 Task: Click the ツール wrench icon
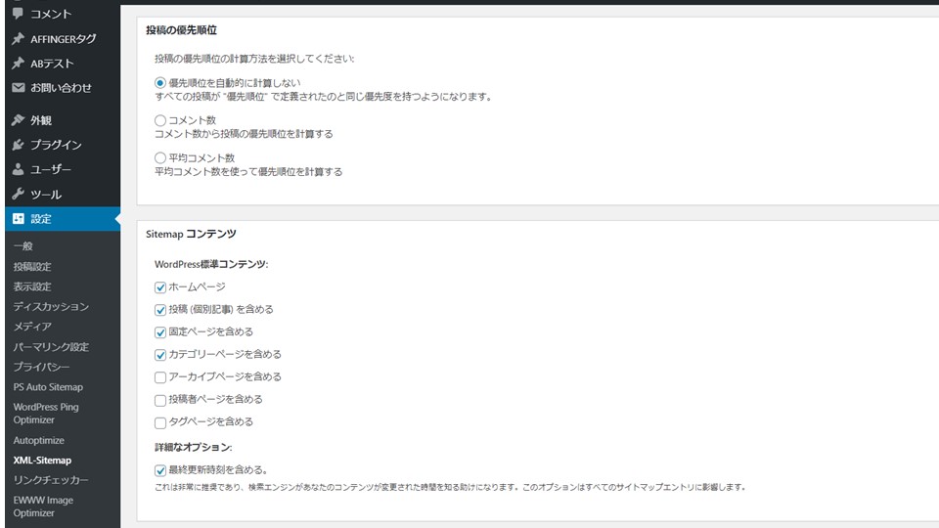18,194
